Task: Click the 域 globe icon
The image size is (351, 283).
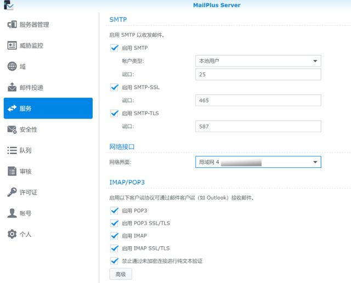Action: 12,66
